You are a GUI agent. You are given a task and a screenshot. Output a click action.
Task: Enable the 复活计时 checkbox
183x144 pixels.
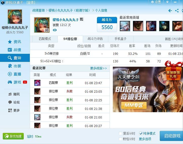click(120, 133)
